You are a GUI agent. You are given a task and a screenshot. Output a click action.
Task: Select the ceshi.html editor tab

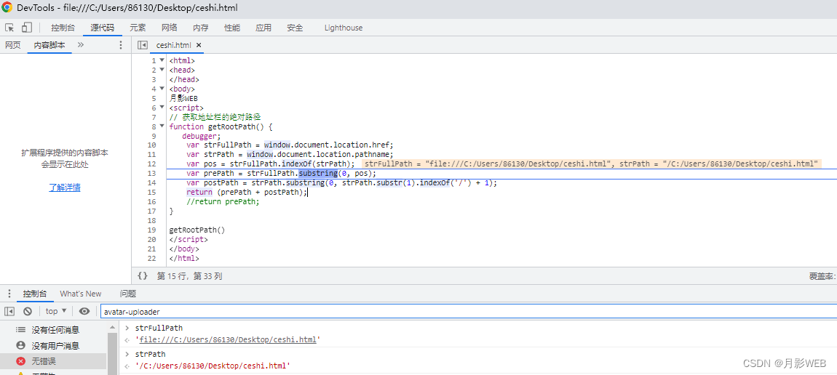[x=173, y=45]
